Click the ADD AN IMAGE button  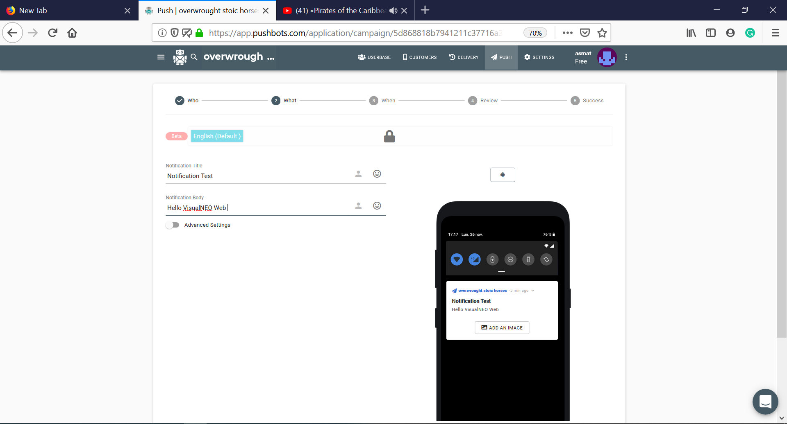tap(502, 328)
